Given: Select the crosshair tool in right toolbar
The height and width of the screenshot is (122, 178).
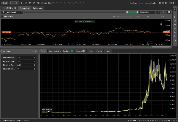Looking at the screenshot, I should pos(175,13).
